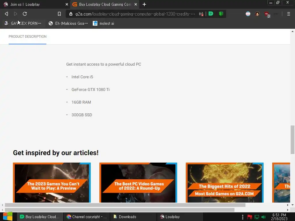Viewport: 295px width, 221px height.
Task: Open the Eh (Malicious Goa... bookmark
Action: (68, 23)
